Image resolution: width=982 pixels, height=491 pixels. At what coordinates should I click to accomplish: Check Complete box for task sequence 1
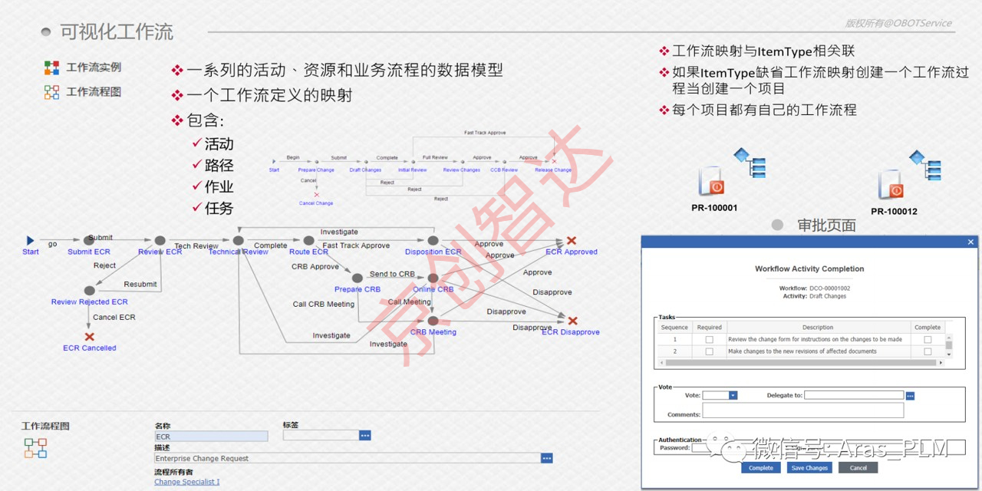click(x=928, y=339)
